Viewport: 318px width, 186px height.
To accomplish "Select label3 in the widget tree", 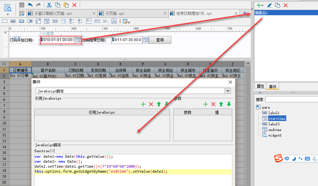I will (x=274, y=124).
